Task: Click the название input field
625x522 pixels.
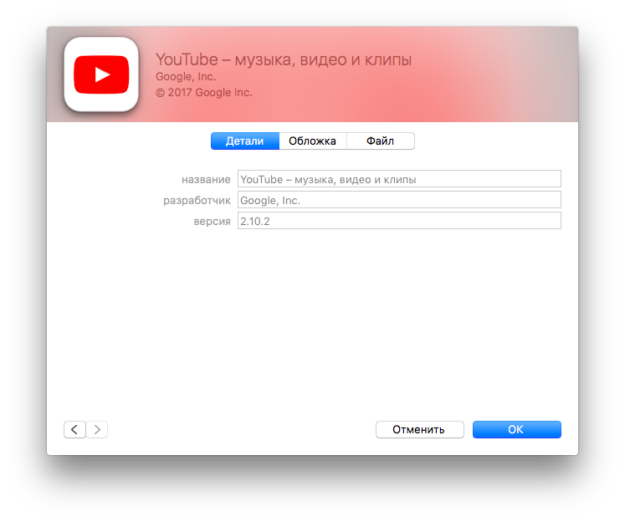Action: click(x=399, y=179)
